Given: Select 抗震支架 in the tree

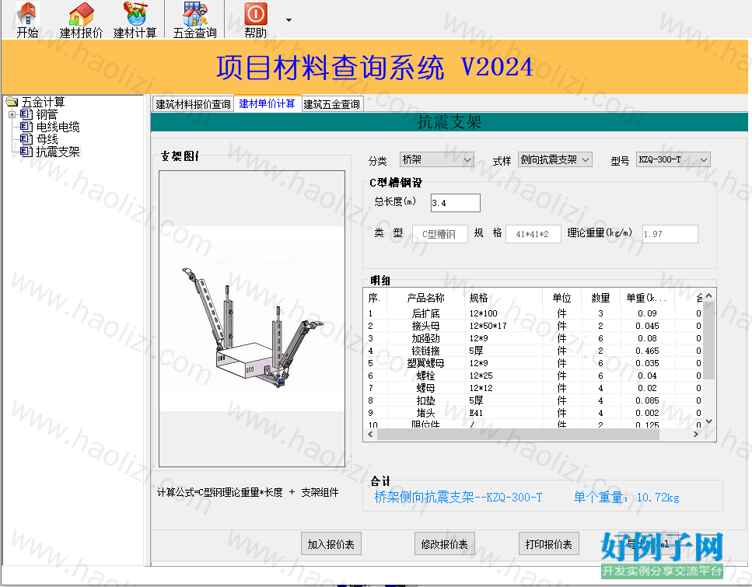Looking at the screenshot, I should tap(58, 152).
